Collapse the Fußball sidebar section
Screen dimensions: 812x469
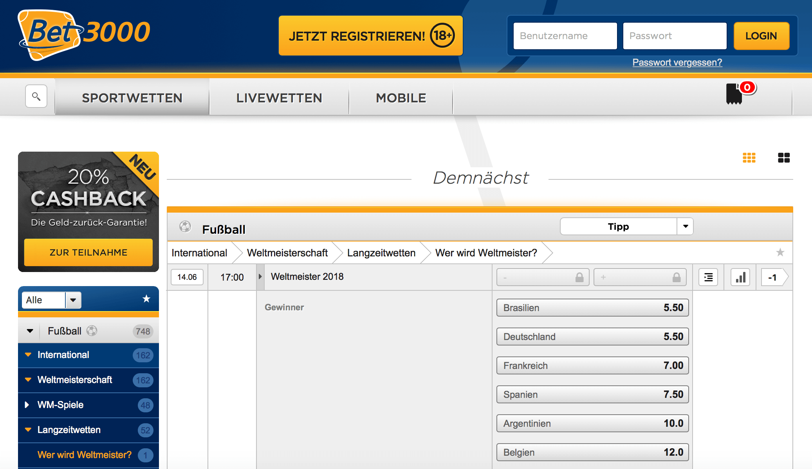coord(30,331)
